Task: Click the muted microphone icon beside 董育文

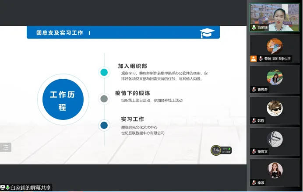Action: [x=254, y=151]
